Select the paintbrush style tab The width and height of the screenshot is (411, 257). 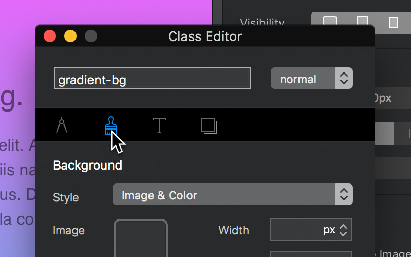[x=111, y=125]
